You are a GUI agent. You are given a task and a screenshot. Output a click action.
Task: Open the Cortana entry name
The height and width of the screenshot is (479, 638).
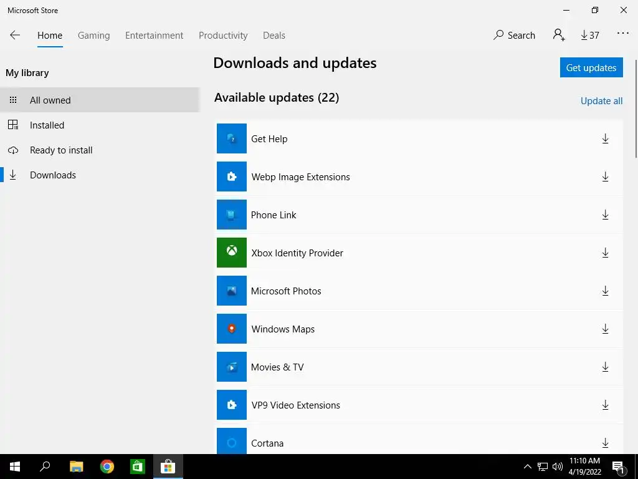267,443
